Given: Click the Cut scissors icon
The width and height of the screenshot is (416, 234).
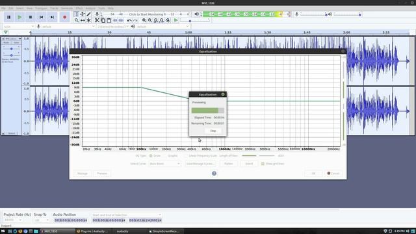Looking at the screenshot, I should (x=97, y=20).
